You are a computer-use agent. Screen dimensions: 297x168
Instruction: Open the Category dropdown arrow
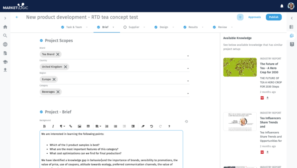pyautogui.click(x=188, y=93)
